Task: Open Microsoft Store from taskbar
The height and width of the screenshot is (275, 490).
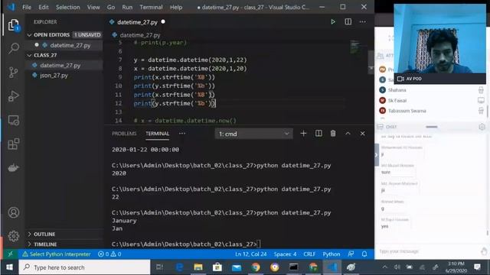Action: tap(217, 267)
